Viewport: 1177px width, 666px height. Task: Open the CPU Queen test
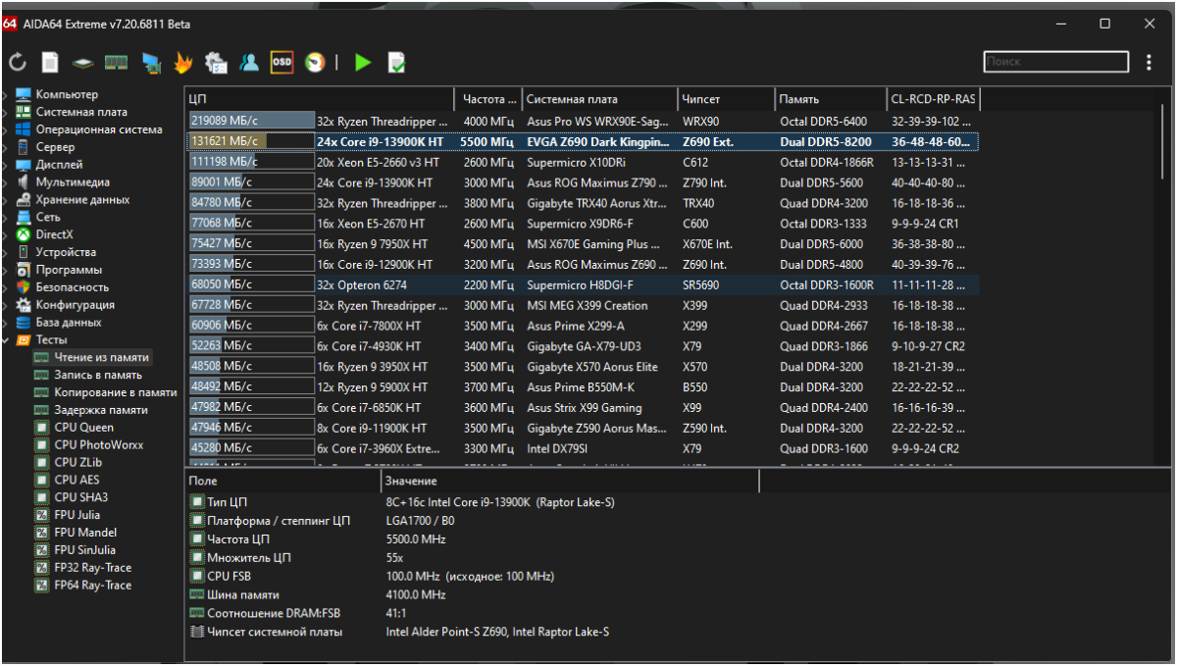click(x=83, y=428)
